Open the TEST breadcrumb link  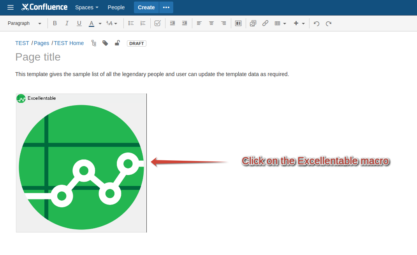pyautogui.click(x=22, y=43)
